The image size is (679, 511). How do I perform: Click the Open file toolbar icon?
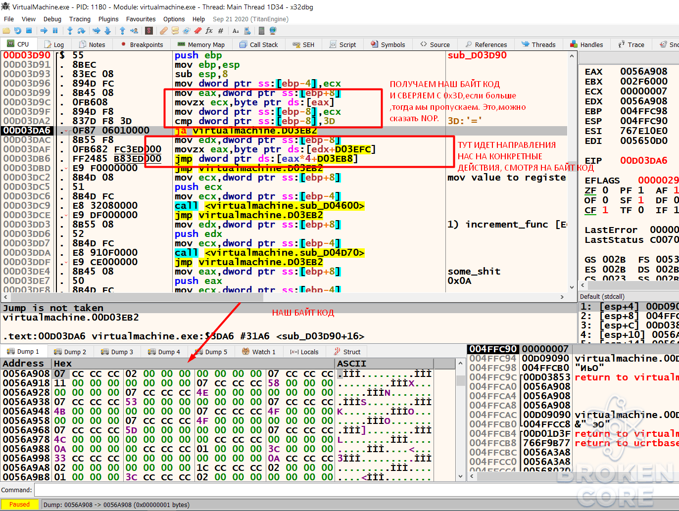6,31
